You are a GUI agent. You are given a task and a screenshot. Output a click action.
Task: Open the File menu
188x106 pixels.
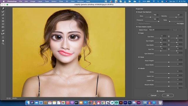coord(21,1)
